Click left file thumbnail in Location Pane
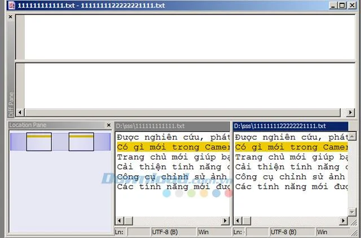Image resolution: width=361 pixels, height=238 pixels. tap(39, 142)
